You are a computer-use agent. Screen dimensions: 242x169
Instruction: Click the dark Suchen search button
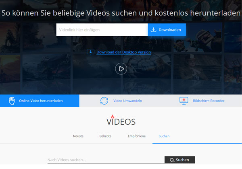(x=179, y=160)
